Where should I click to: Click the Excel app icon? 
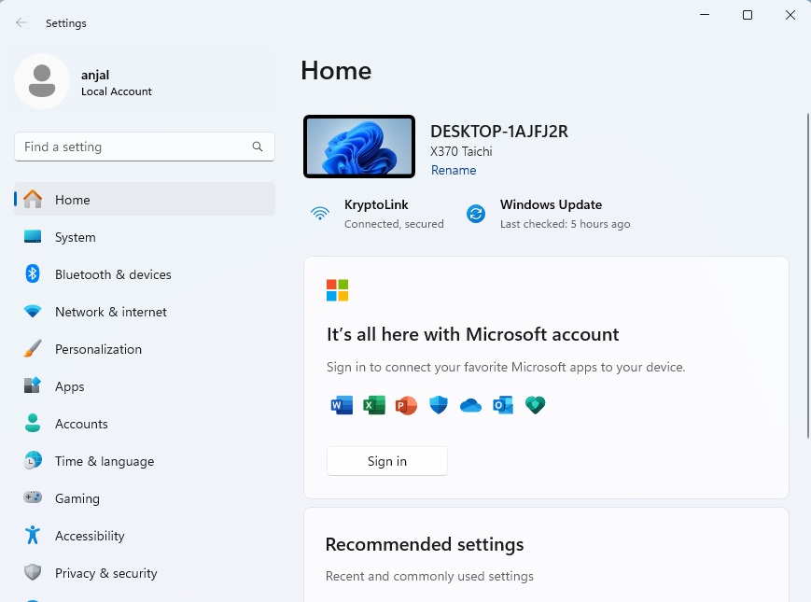[374, 405]
